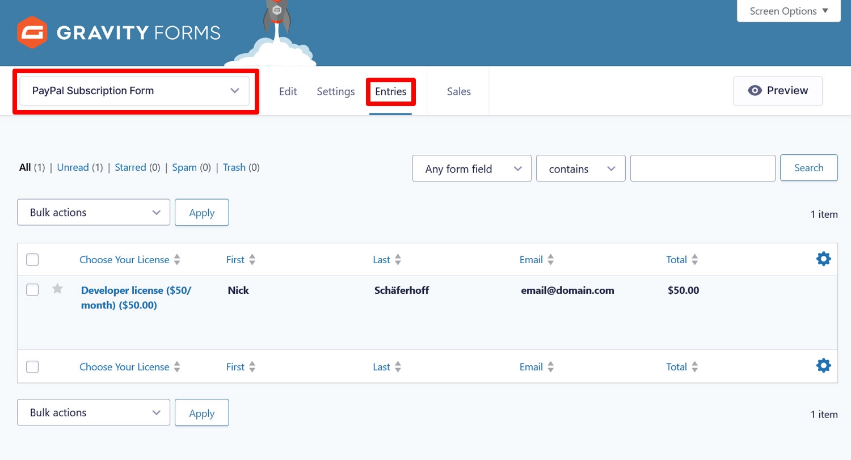The height and width of the screenshot is (460, 851).
Task: Click the top "1 item" count text
Action: pos(824,214)
